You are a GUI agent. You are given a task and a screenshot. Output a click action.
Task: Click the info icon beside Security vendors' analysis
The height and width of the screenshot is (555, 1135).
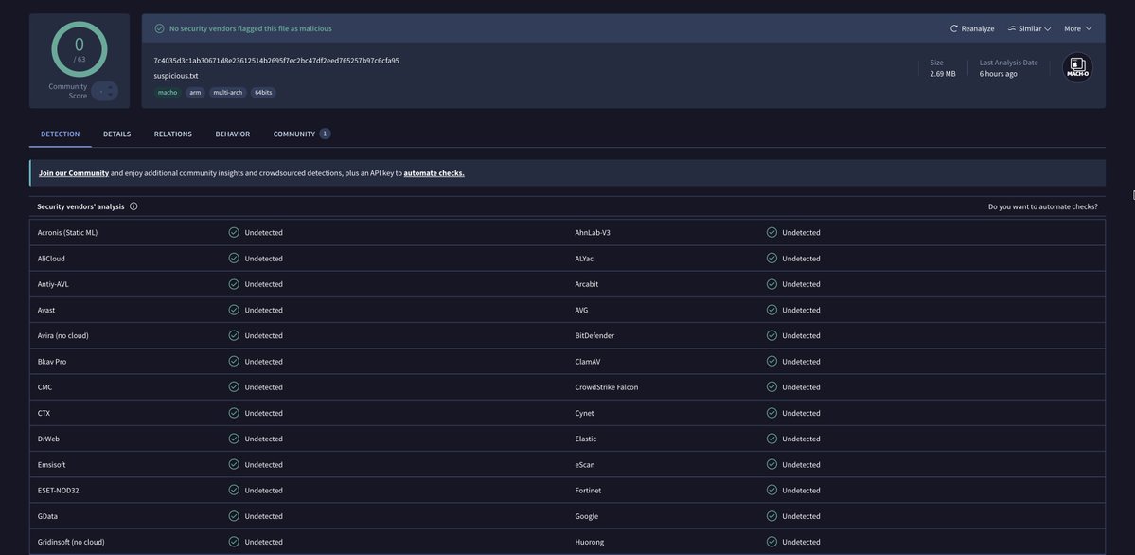tap(133, 206)
